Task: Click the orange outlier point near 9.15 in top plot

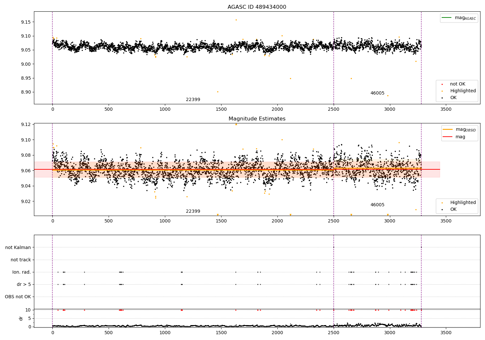Action: tap(236, 20)
